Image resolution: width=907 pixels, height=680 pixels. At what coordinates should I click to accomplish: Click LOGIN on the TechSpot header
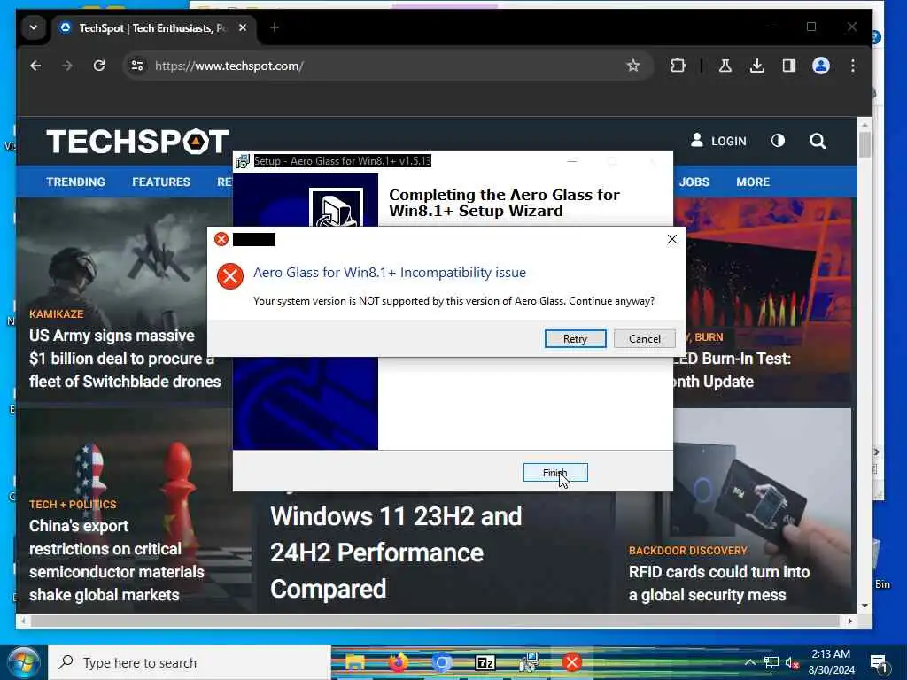[x=718, y=141]
